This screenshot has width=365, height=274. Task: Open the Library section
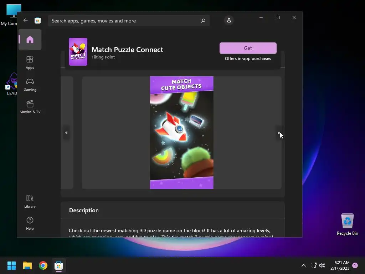tap(30, 202)
